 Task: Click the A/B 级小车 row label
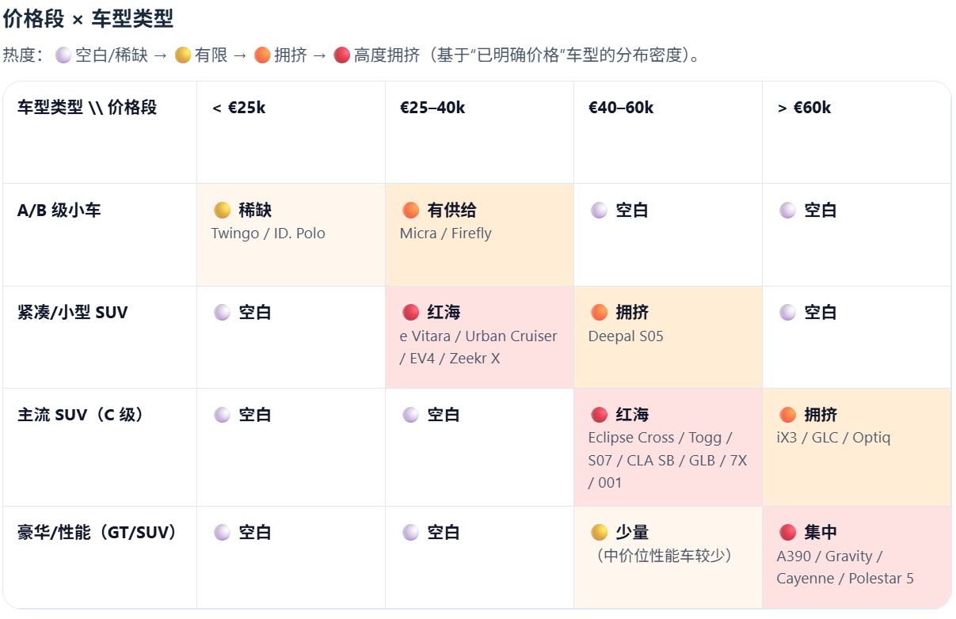(59, 211)
